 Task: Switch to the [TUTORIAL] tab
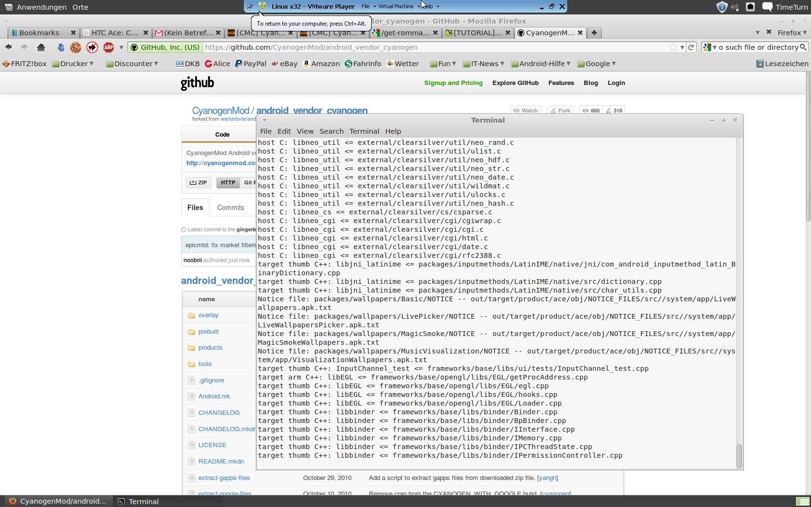coord(478,32)
